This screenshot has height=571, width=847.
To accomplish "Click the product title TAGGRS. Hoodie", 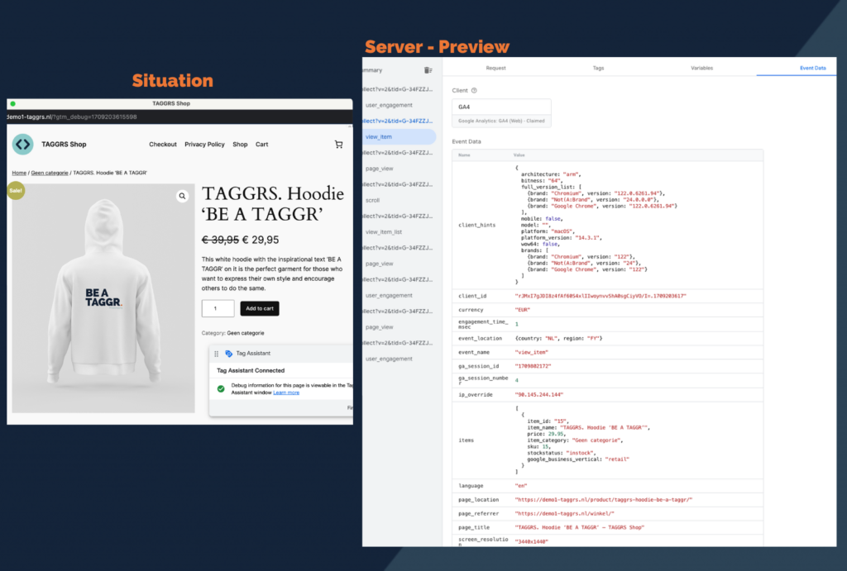I will 273,203.
